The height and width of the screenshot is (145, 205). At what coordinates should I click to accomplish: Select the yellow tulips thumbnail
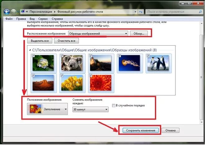(x=72, y=83)
